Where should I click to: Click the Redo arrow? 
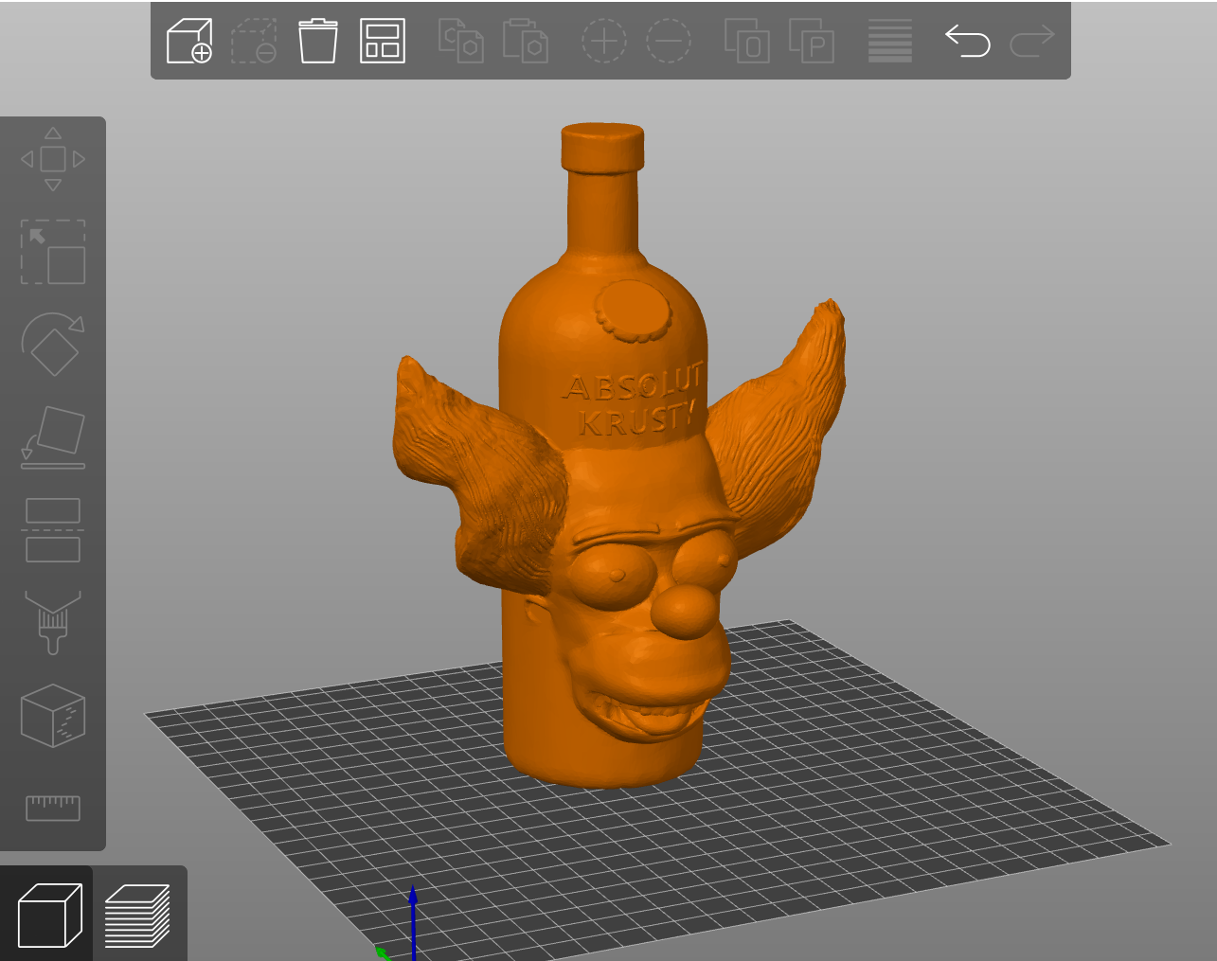coord(1032,41)
